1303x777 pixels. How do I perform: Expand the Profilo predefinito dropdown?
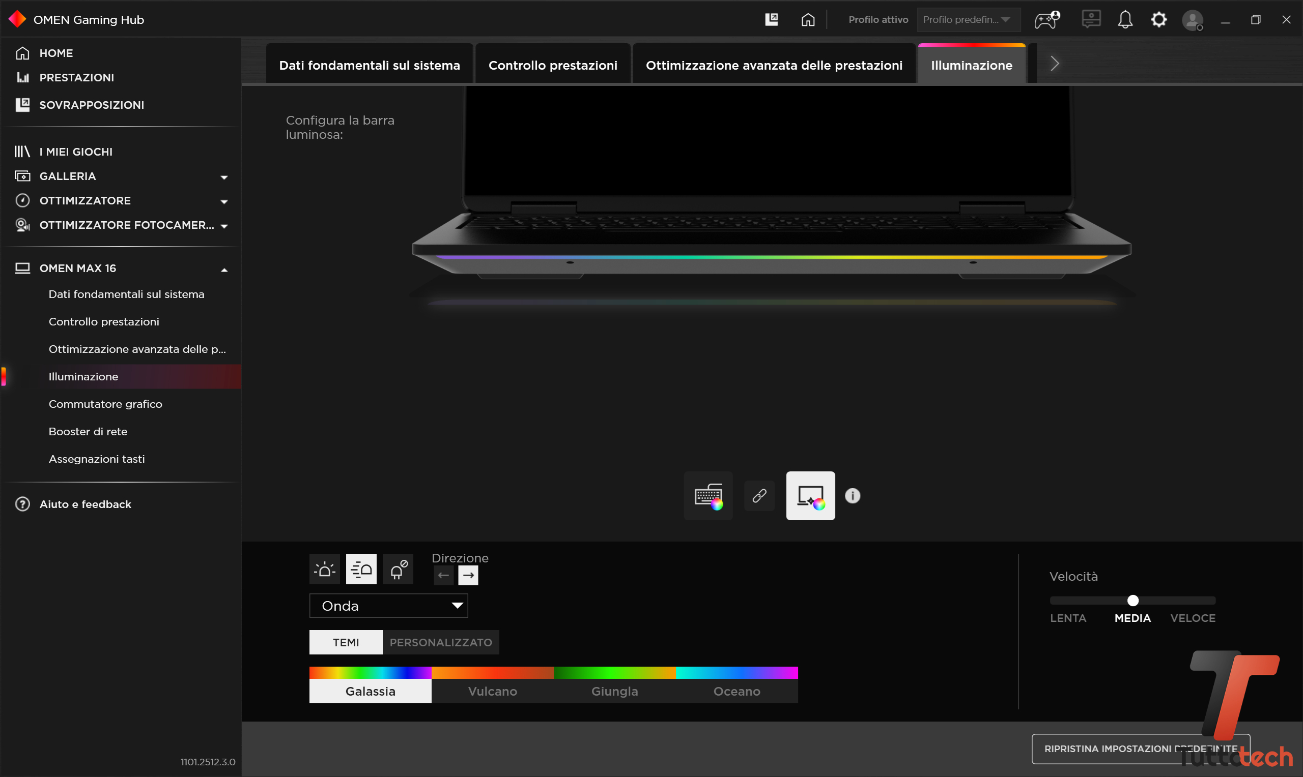pyautogui.click(x=968, y=20)
